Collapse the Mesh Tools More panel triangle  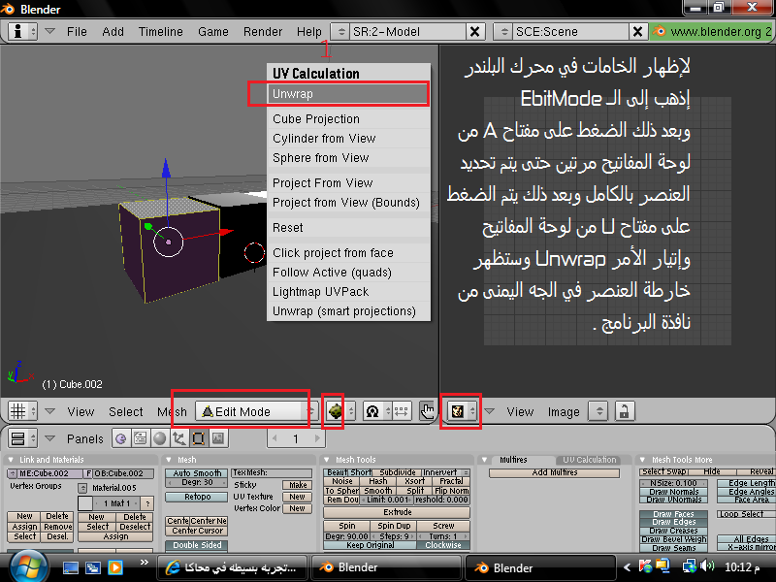coord(642,460)
